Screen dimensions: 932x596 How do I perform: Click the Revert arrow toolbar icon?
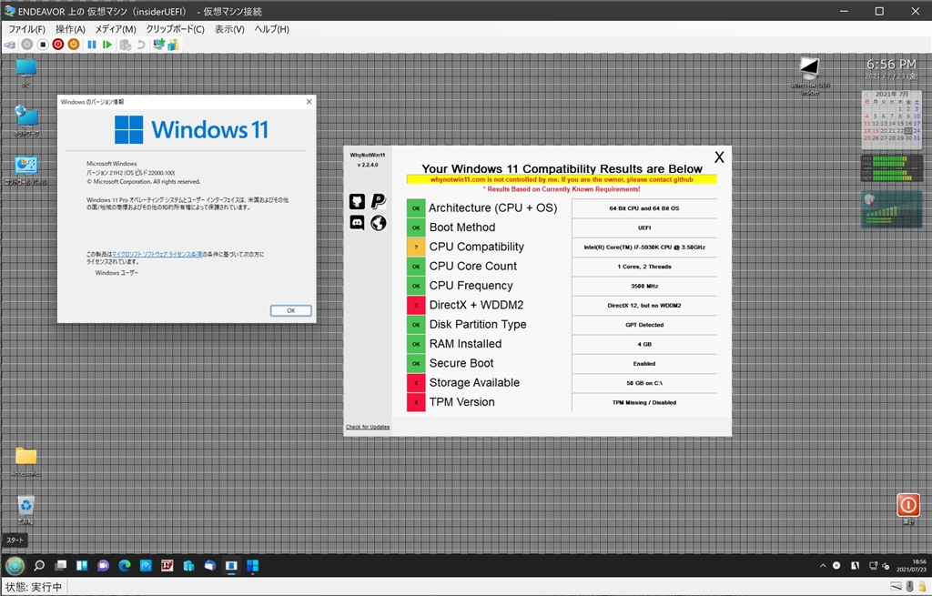point(141,45)
